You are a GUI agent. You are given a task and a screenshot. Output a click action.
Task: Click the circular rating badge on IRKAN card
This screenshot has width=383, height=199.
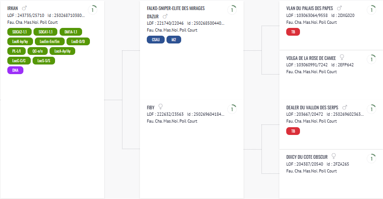pyautogui.click(x=93, y=10)
